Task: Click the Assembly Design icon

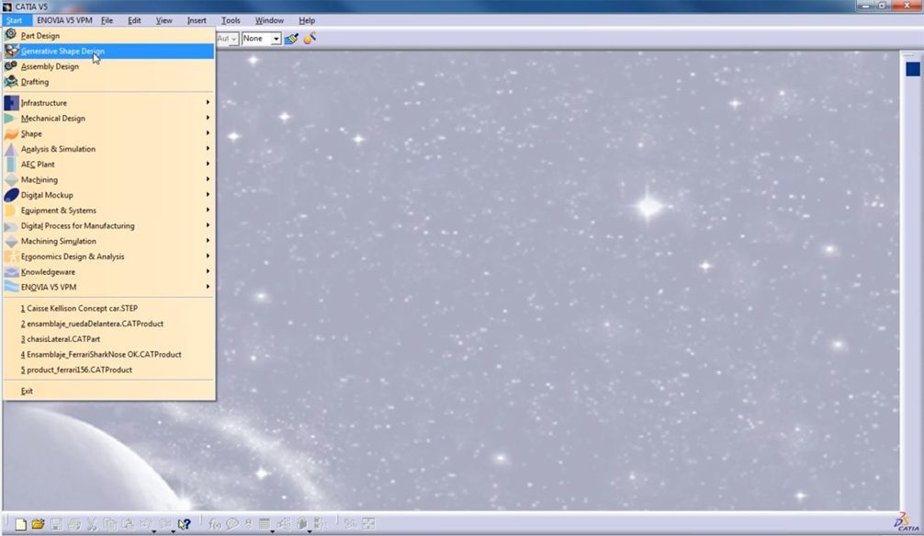Action: 11,66
